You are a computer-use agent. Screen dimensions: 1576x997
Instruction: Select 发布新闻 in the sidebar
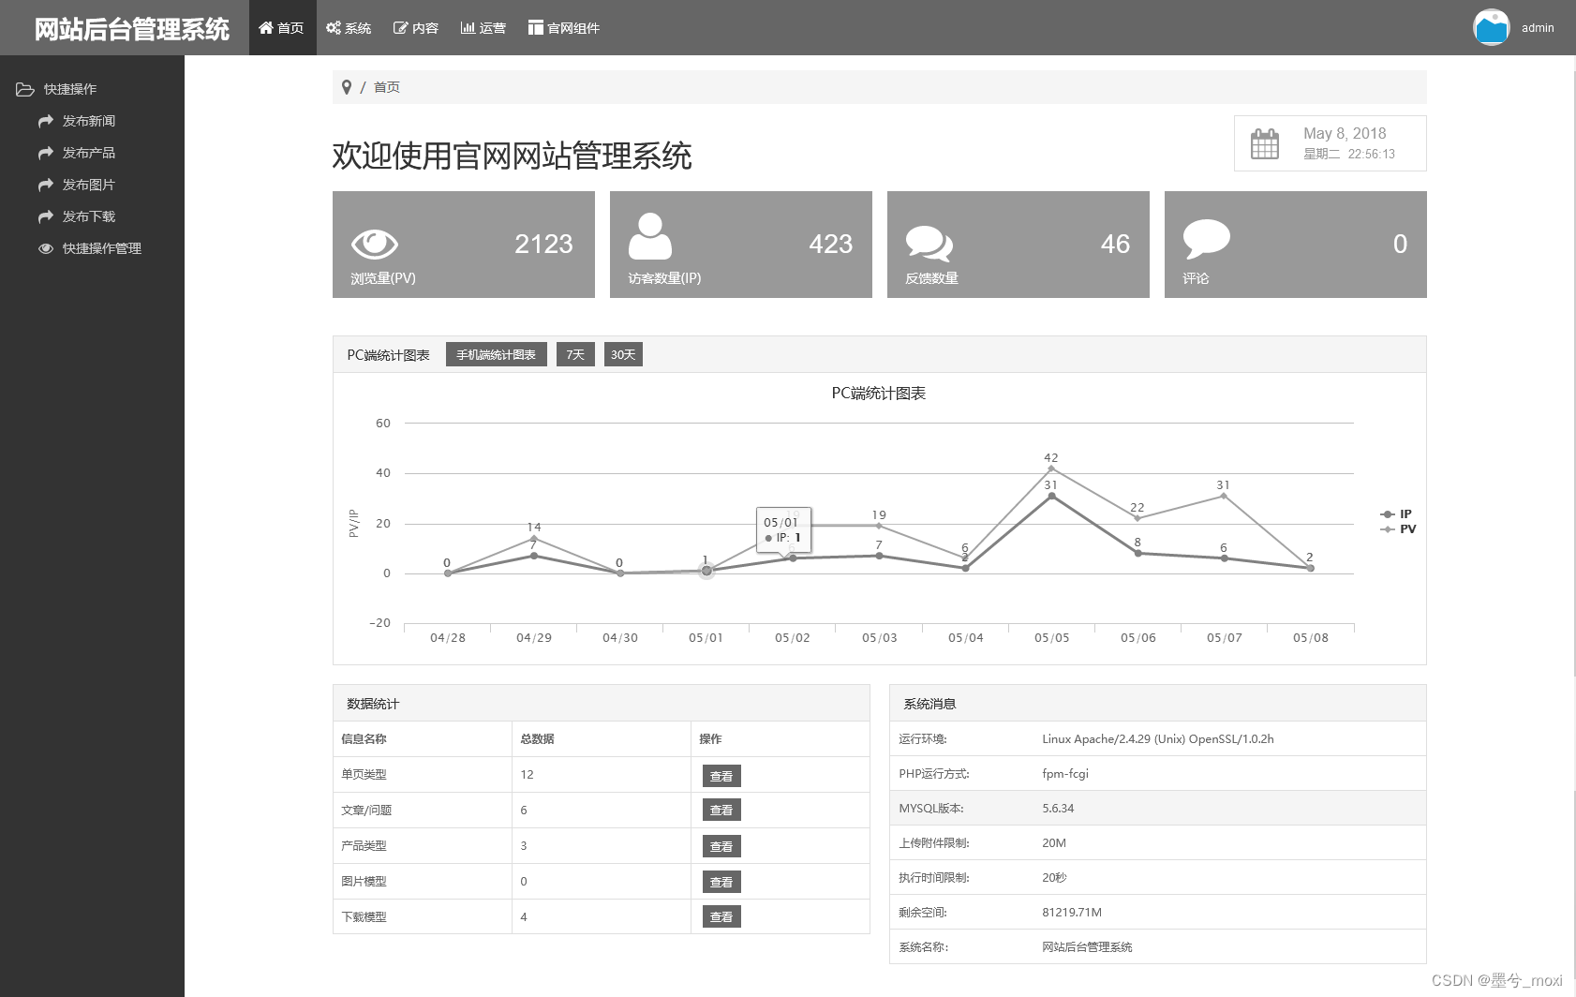[x=89, y=121]
